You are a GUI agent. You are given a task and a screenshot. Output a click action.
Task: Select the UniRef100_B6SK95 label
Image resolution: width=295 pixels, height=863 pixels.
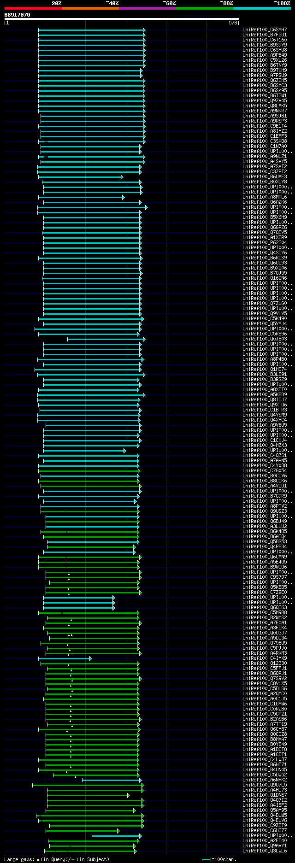pos(265,91)
